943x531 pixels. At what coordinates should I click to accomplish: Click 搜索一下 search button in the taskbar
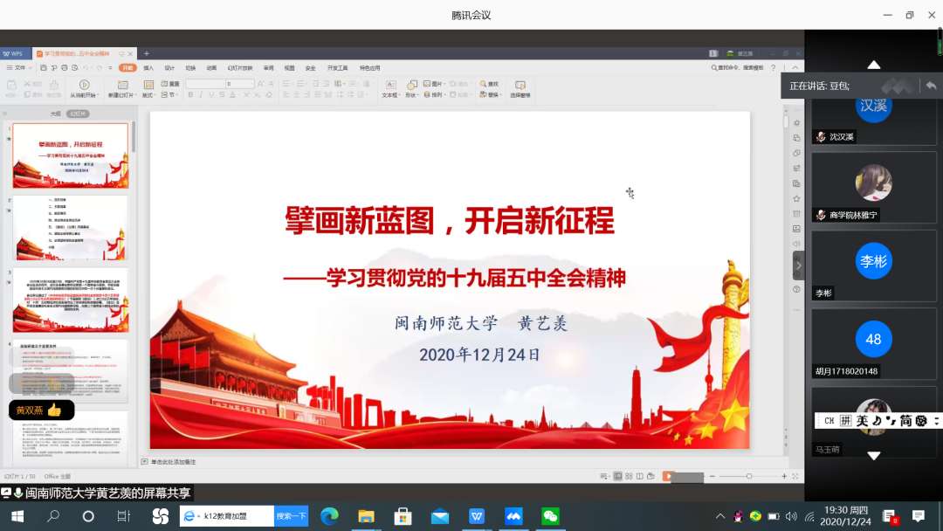pos(291,516)
